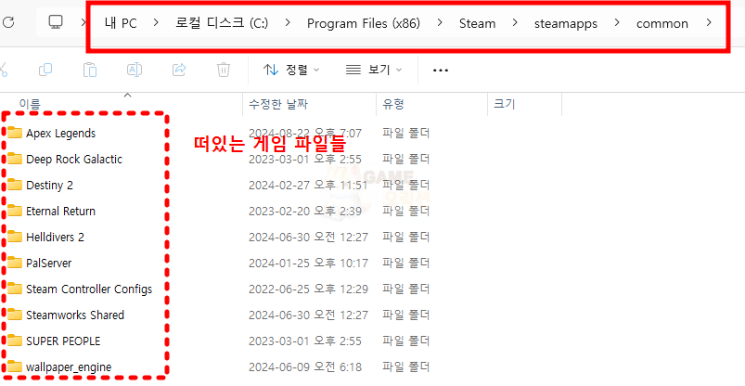Expand chevron after the monitor icon
Image resolution: width=745 pixels, height=386 pixels.
click(83, 23)
